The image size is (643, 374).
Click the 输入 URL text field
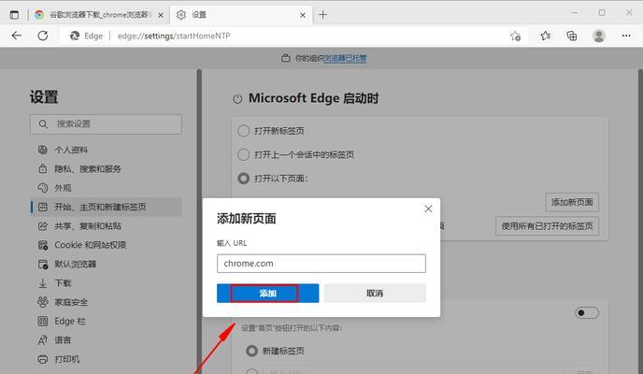[321, 264]
